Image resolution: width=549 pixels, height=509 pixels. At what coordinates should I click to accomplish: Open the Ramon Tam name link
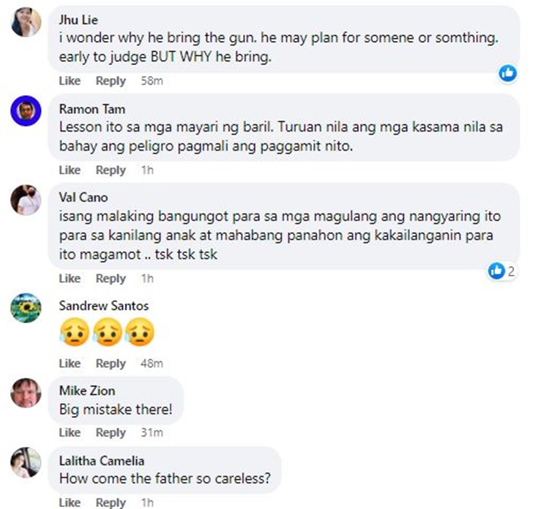pos(92,109)
